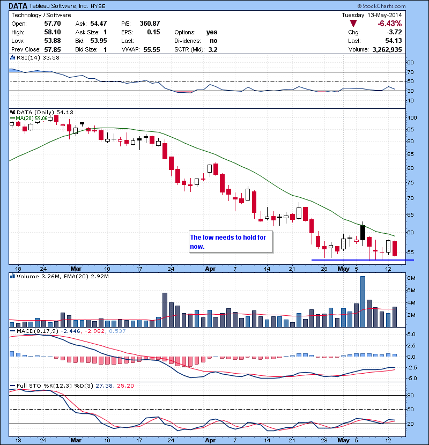Click the MACD signal value -2.982
The image size is (429, 445).
pos(95,331)
